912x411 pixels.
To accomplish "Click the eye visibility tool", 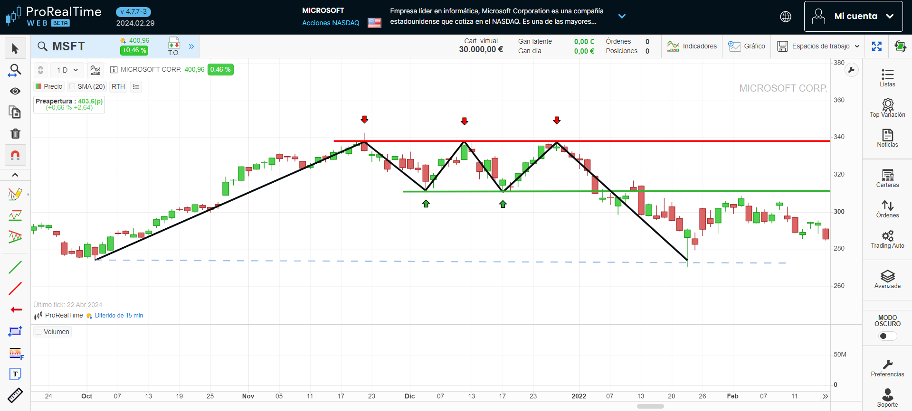I will click(15, 91).
